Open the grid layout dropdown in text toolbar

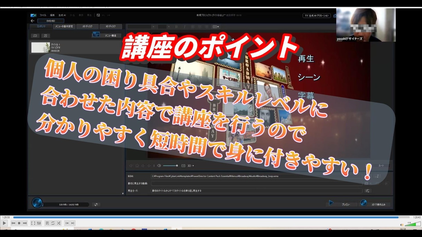click(215, 27)
